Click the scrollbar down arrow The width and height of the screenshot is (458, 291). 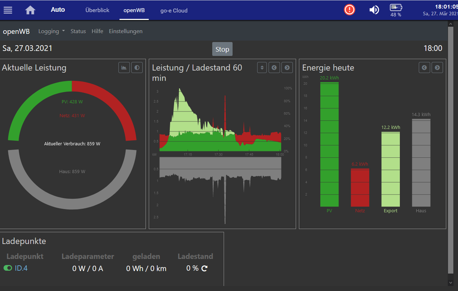coord(450,282)
